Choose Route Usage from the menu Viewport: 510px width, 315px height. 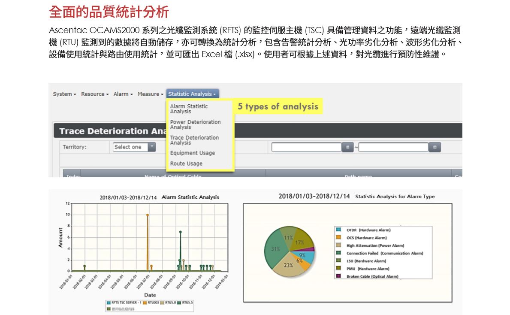click(x=186, y=164)
